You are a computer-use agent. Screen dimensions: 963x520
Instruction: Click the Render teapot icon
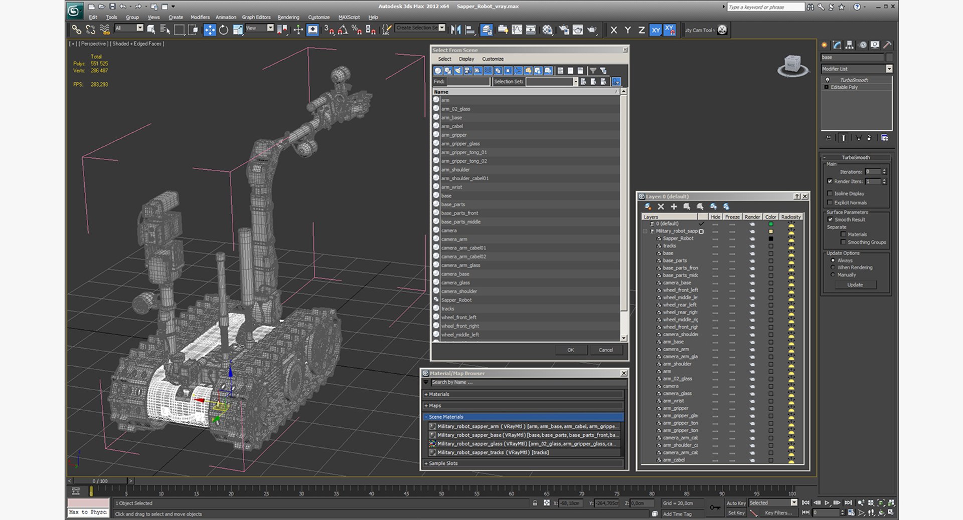592,30
